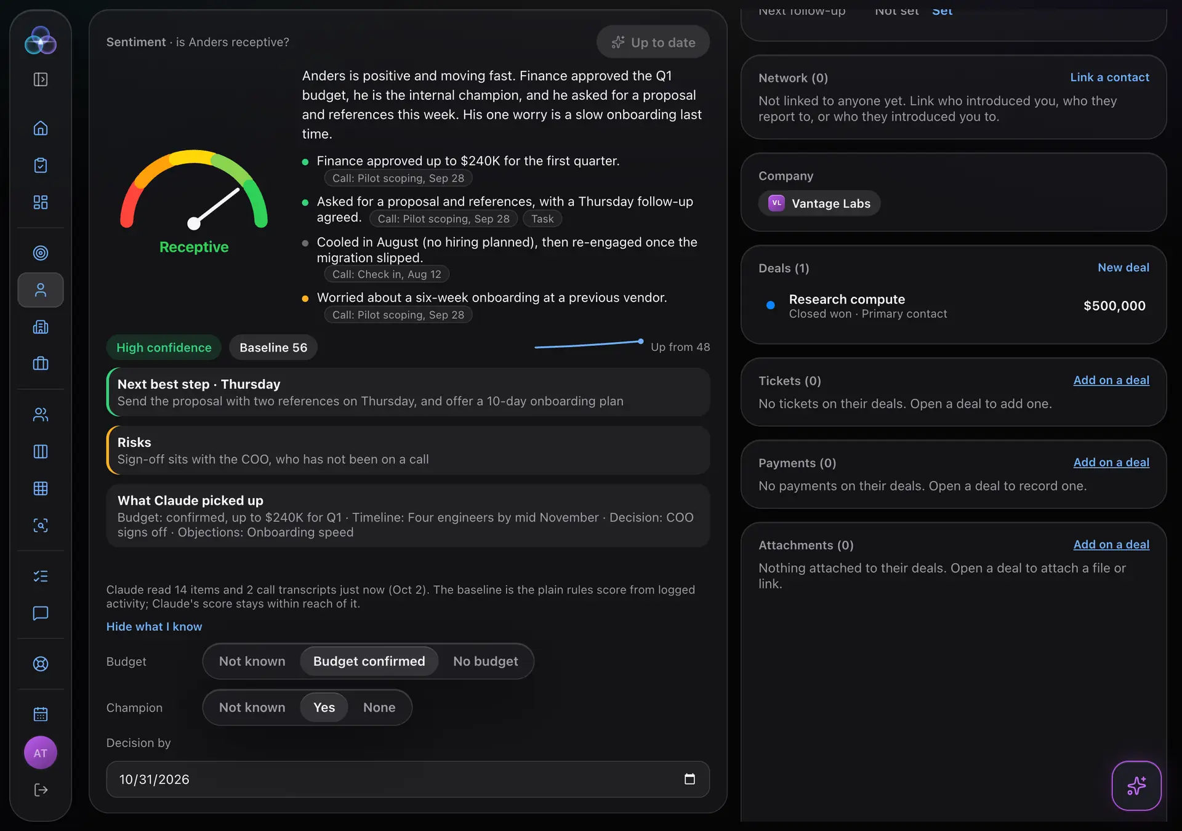Open the Research compute deal row

[954, 306]
